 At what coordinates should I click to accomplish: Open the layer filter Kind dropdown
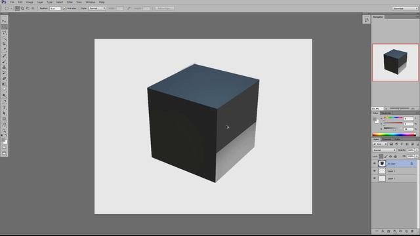[x=380, y=144]
